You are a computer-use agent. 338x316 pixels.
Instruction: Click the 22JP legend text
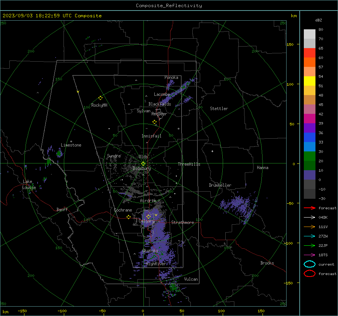coord(323,245)
